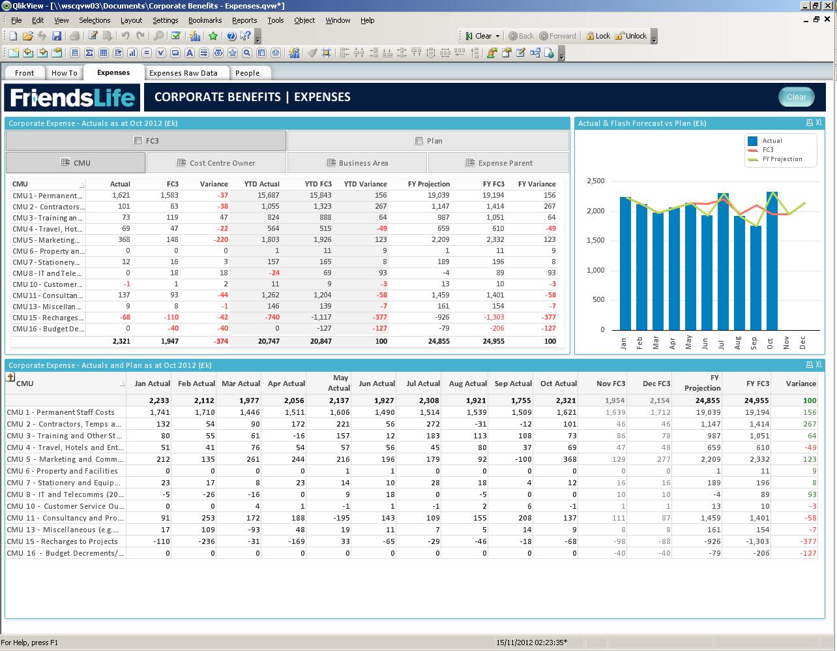The height and width of the screenshot is (651, 837).
Task: Open the Bookmarks menu
Action: pos(205,20)
